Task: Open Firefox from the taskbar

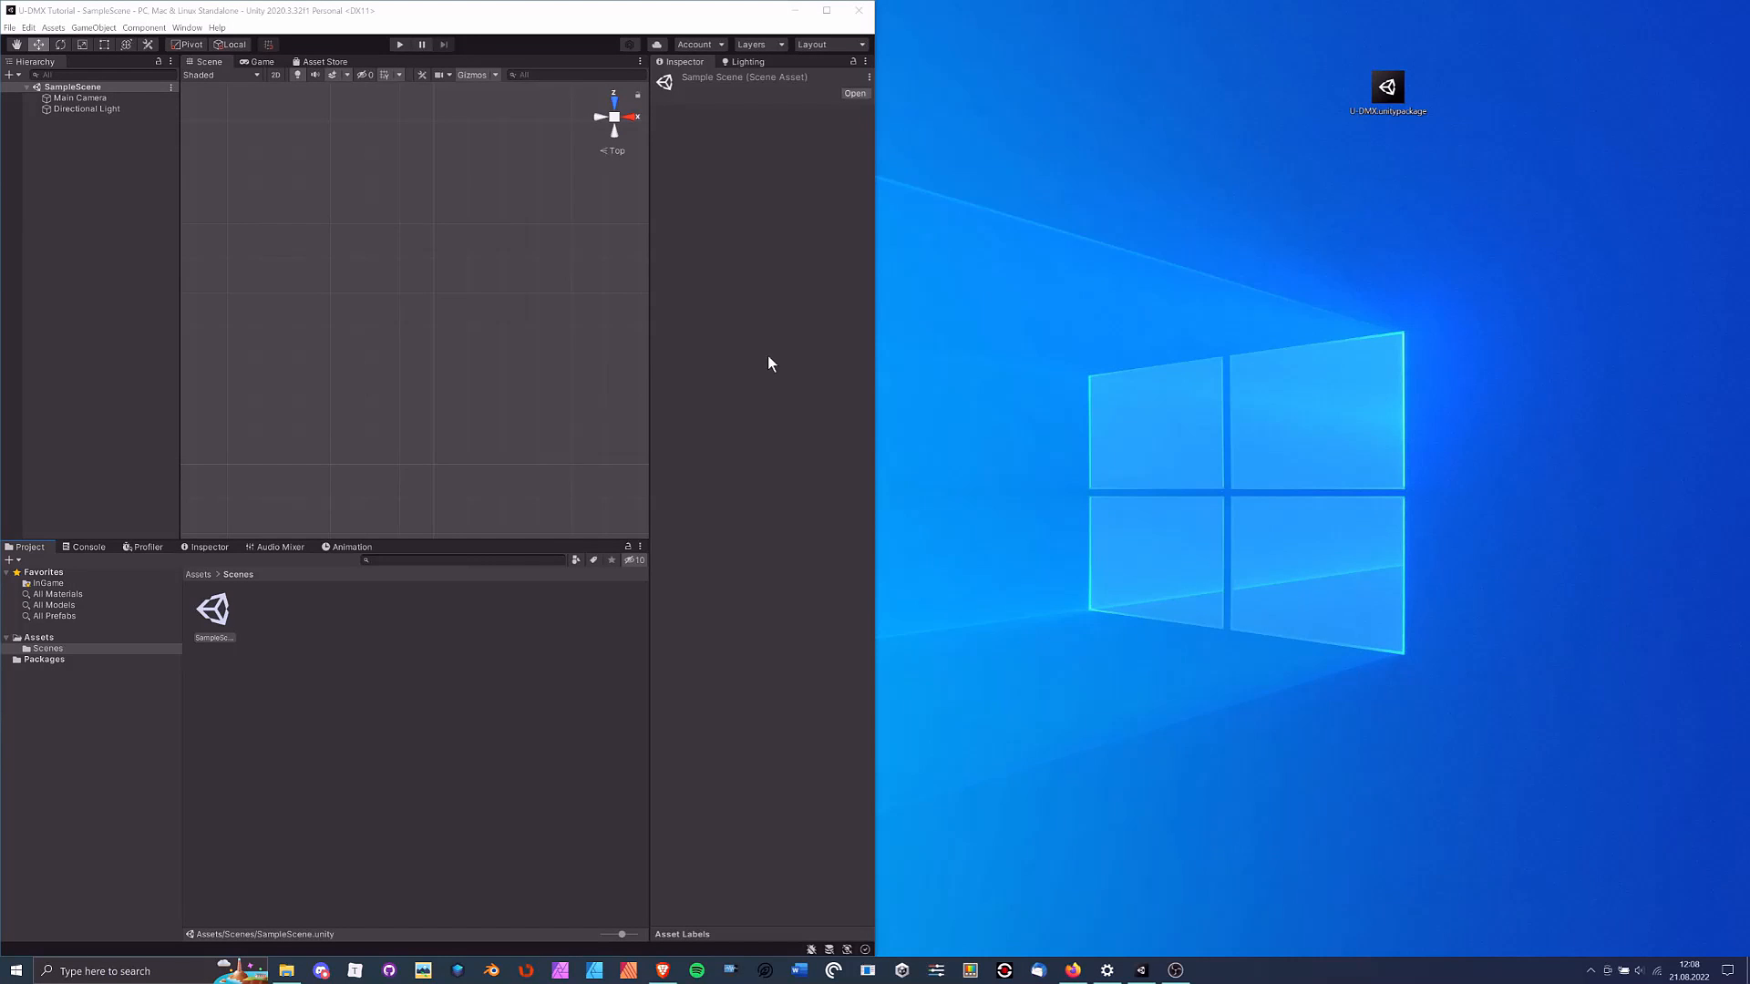Action: pyautogui.click(x=1073, y=970)
